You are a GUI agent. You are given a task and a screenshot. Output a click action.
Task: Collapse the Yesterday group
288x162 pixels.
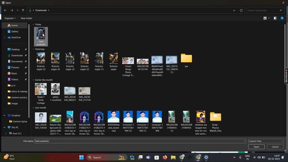coord(33,49)
